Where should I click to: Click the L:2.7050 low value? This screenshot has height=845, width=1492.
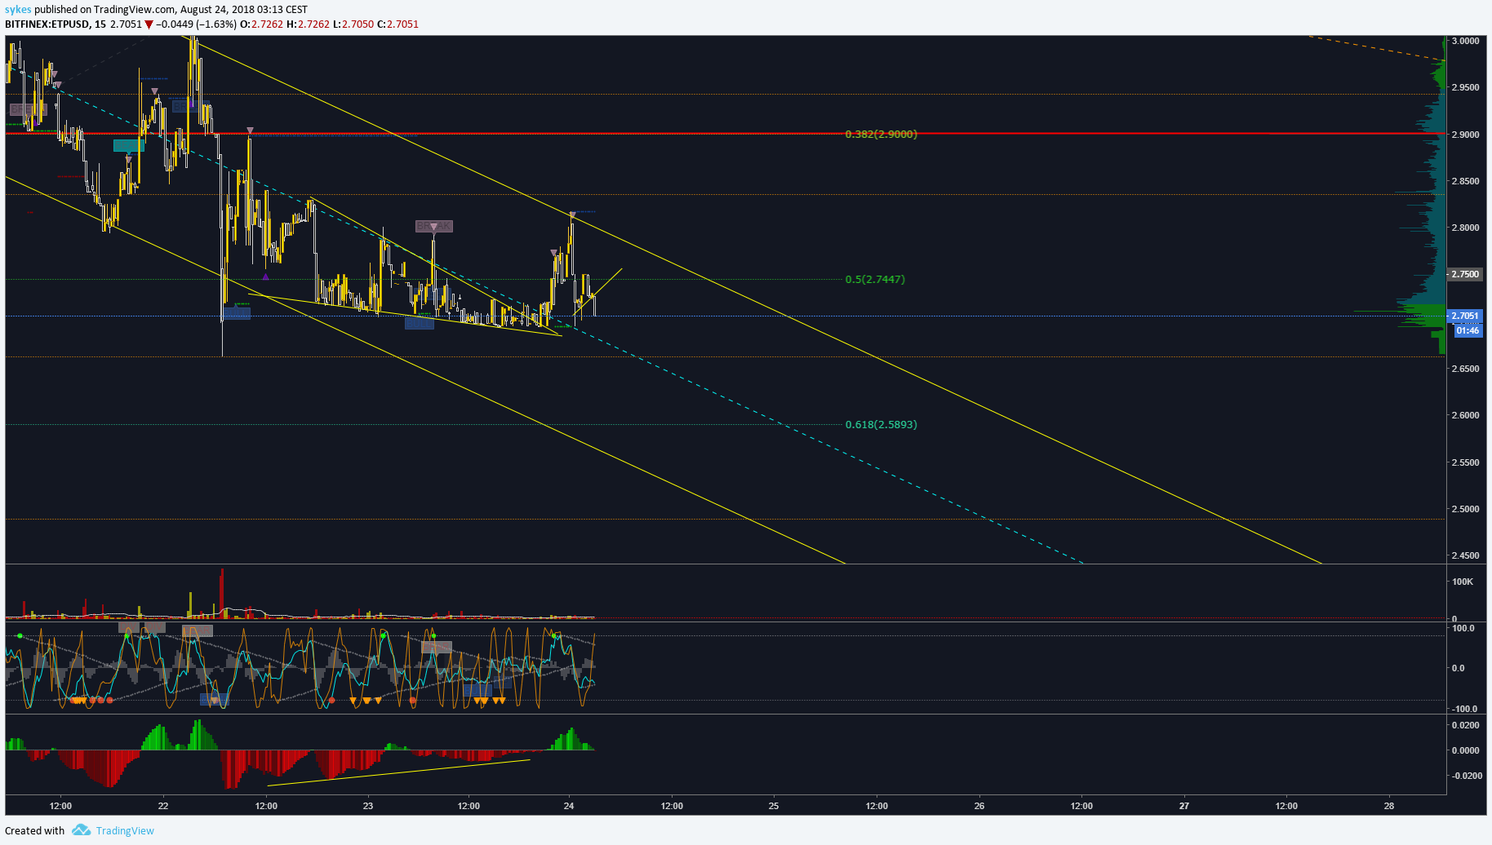point(353,24)
